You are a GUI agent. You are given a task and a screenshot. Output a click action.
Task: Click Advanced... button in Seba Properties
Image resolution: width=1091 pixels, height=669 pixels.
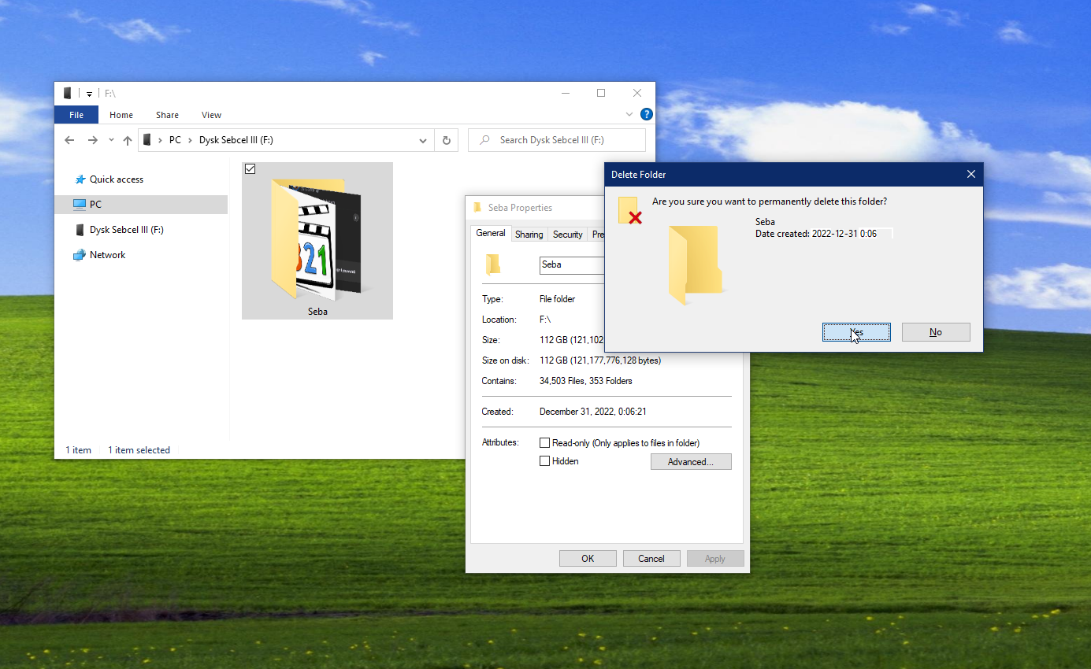coord(690,462)
